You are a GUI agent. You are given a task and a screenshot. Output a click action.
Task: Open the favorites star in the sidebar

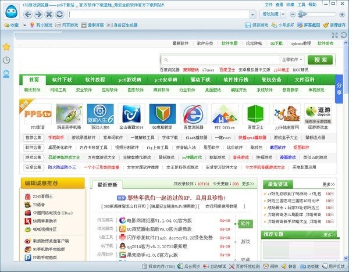6,46
